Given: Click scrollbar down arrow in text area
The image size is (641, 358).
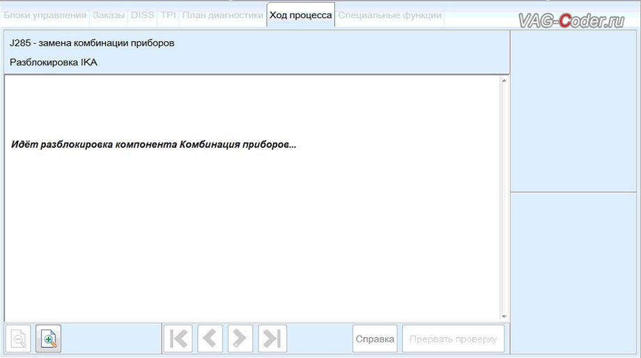Looking at the screenshot, I should 504,316.
